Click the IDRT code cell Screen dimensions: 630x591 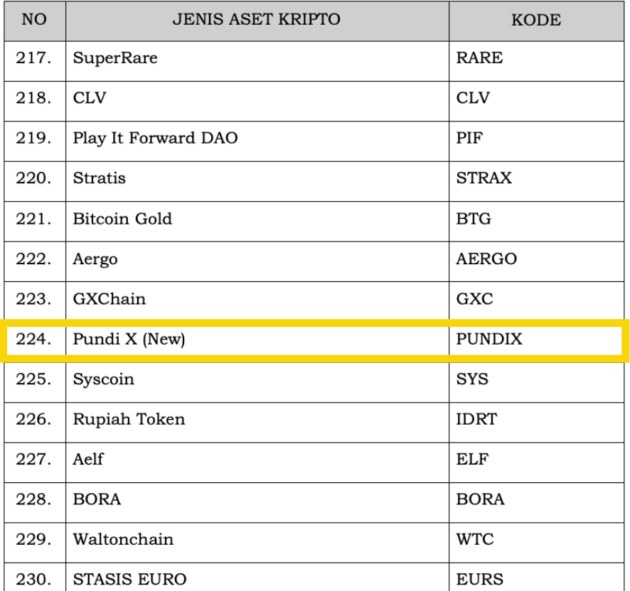[476, 419]
